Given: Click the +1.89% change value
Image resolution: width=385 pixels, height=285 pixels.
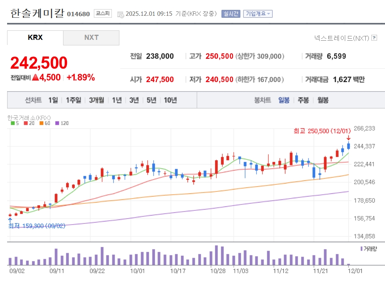Looking at the screenshot, I should point(81,77).
